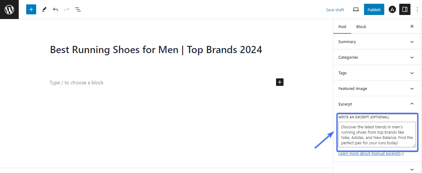
Task: Click the redo arrow icon
Action: click(x=66, y=9)
